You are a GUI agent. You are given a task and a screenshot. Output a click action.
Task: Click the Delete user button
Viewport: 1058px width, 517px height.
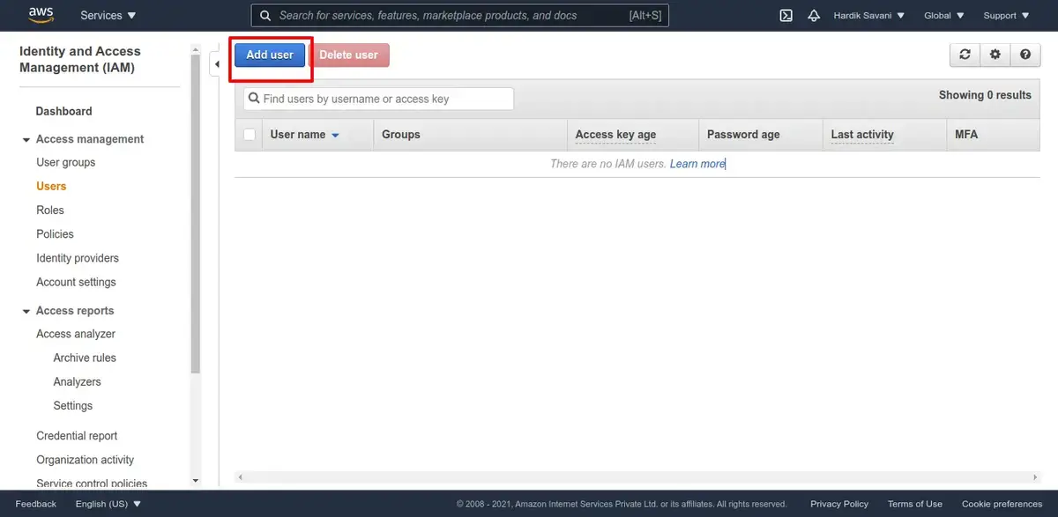tap(349, 55)
